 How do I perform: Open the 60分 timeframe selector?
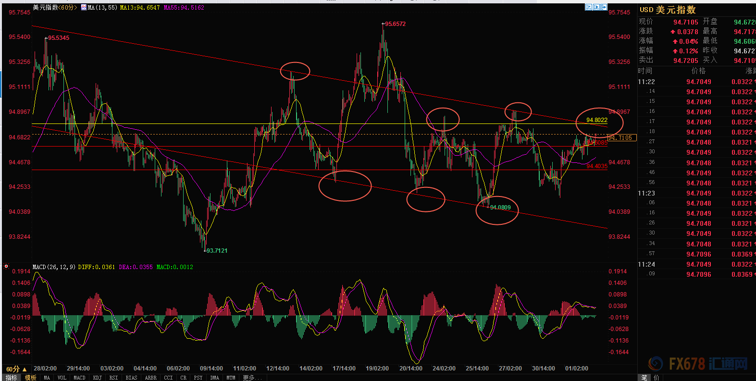(16, 369)
